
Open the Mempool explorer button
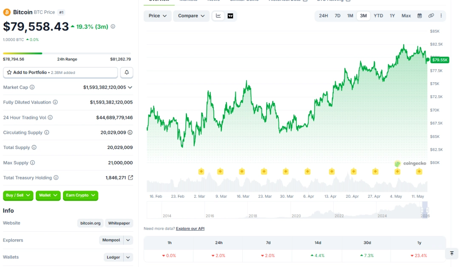[x=111, y=240]
